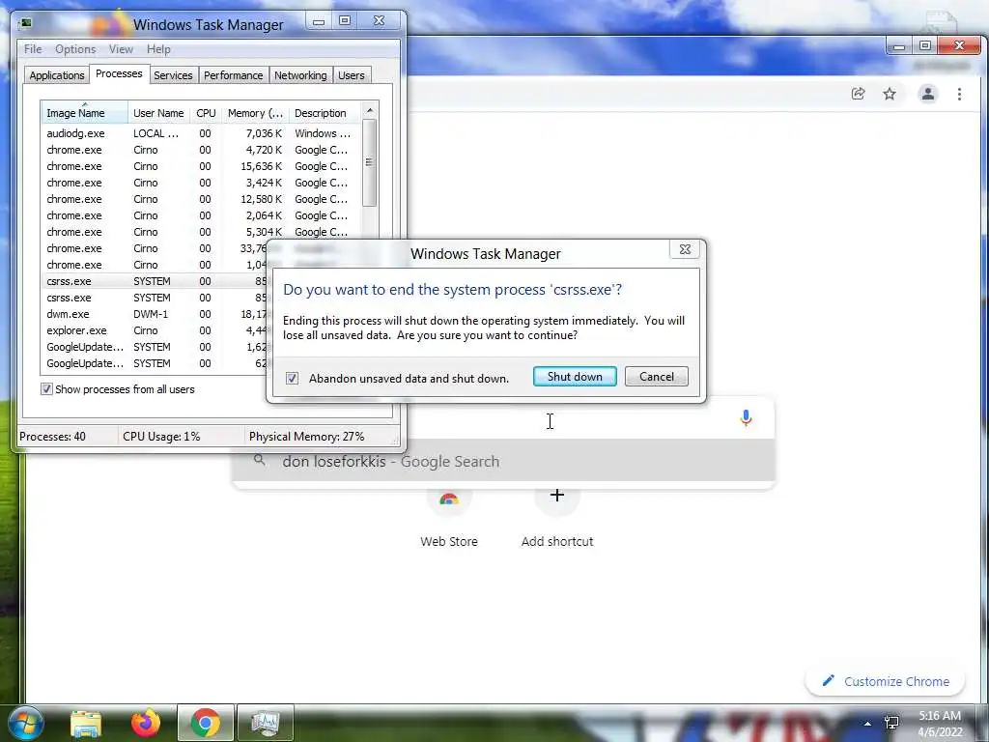Open the View menu in Task Manager
Image resolution: width=989 pixels, height=742 pixels.
(121, 49)
